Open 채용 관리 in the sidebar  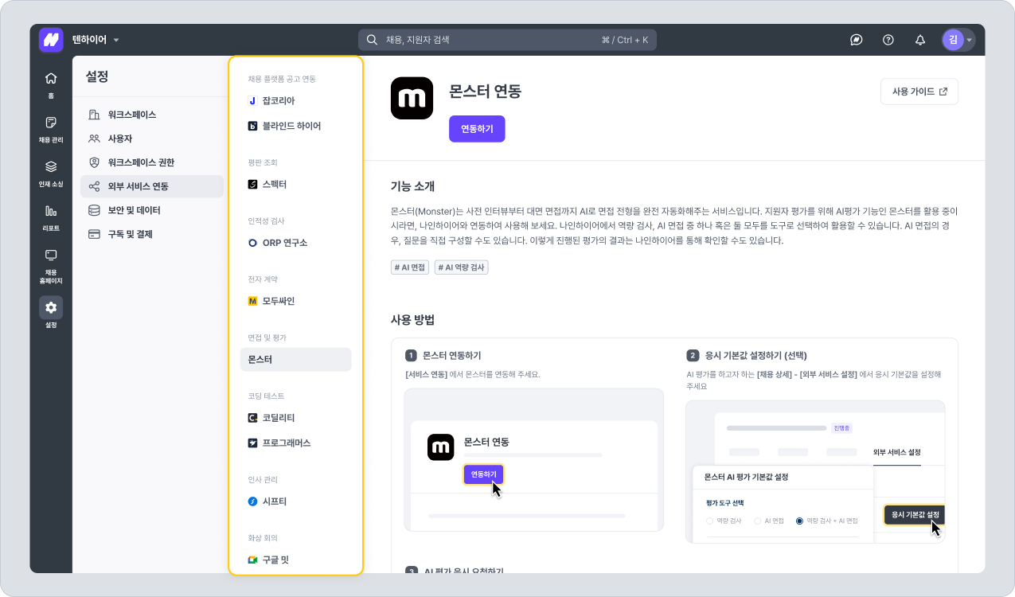(x=51, y=129)
